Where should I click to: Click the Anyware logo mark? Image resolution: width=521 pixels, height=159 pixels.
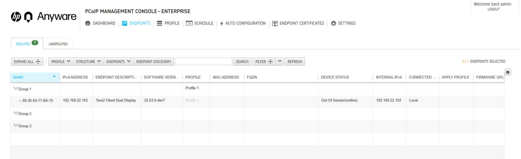(28, 17)
